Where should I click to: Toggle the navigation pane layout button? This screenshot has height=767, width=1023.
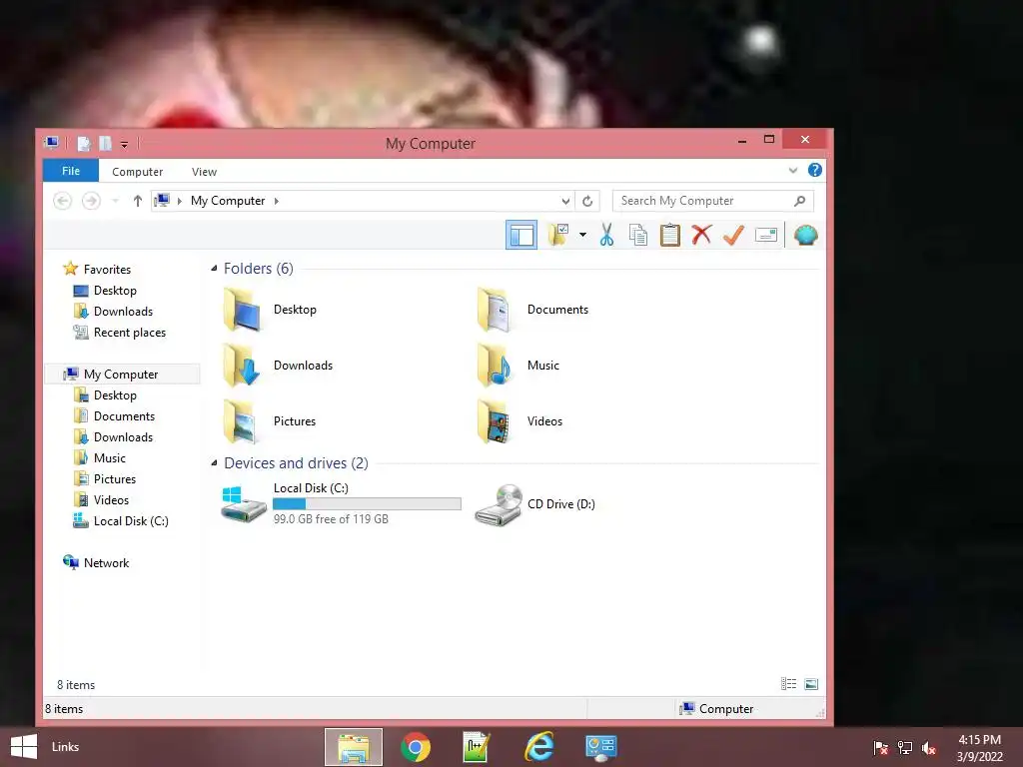tap(521, 235)
